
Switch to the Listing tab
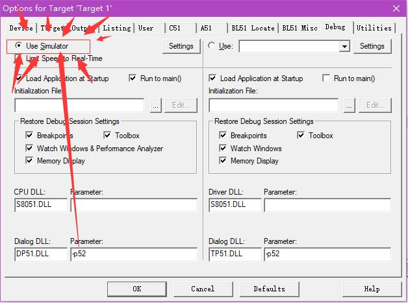tap(117, 28)
